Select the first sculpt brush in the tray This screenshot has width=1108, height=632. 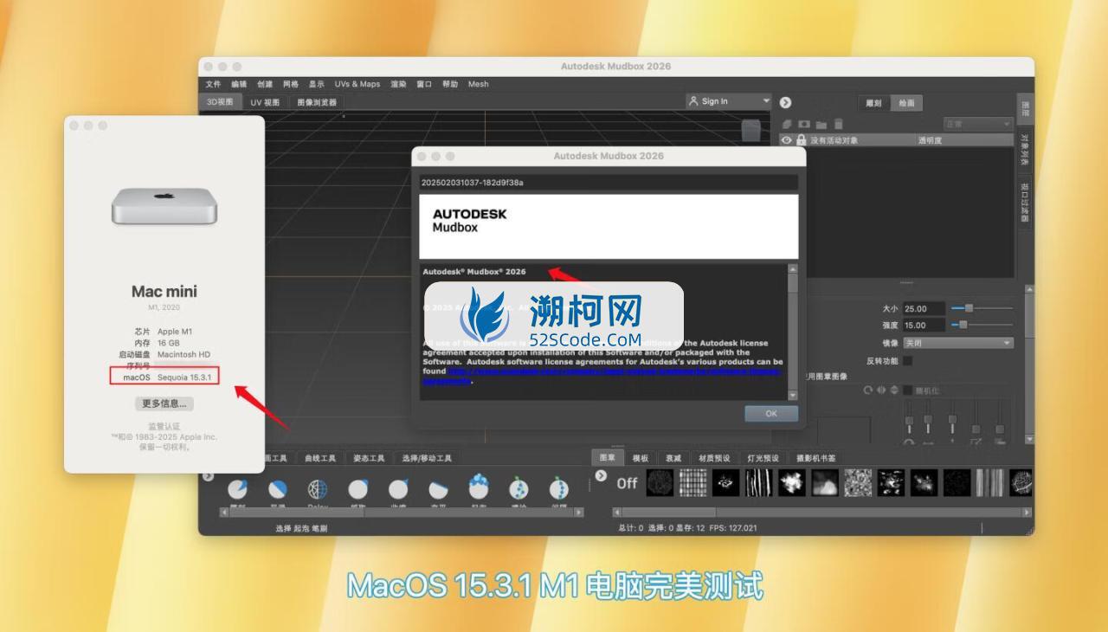[237, 490]
